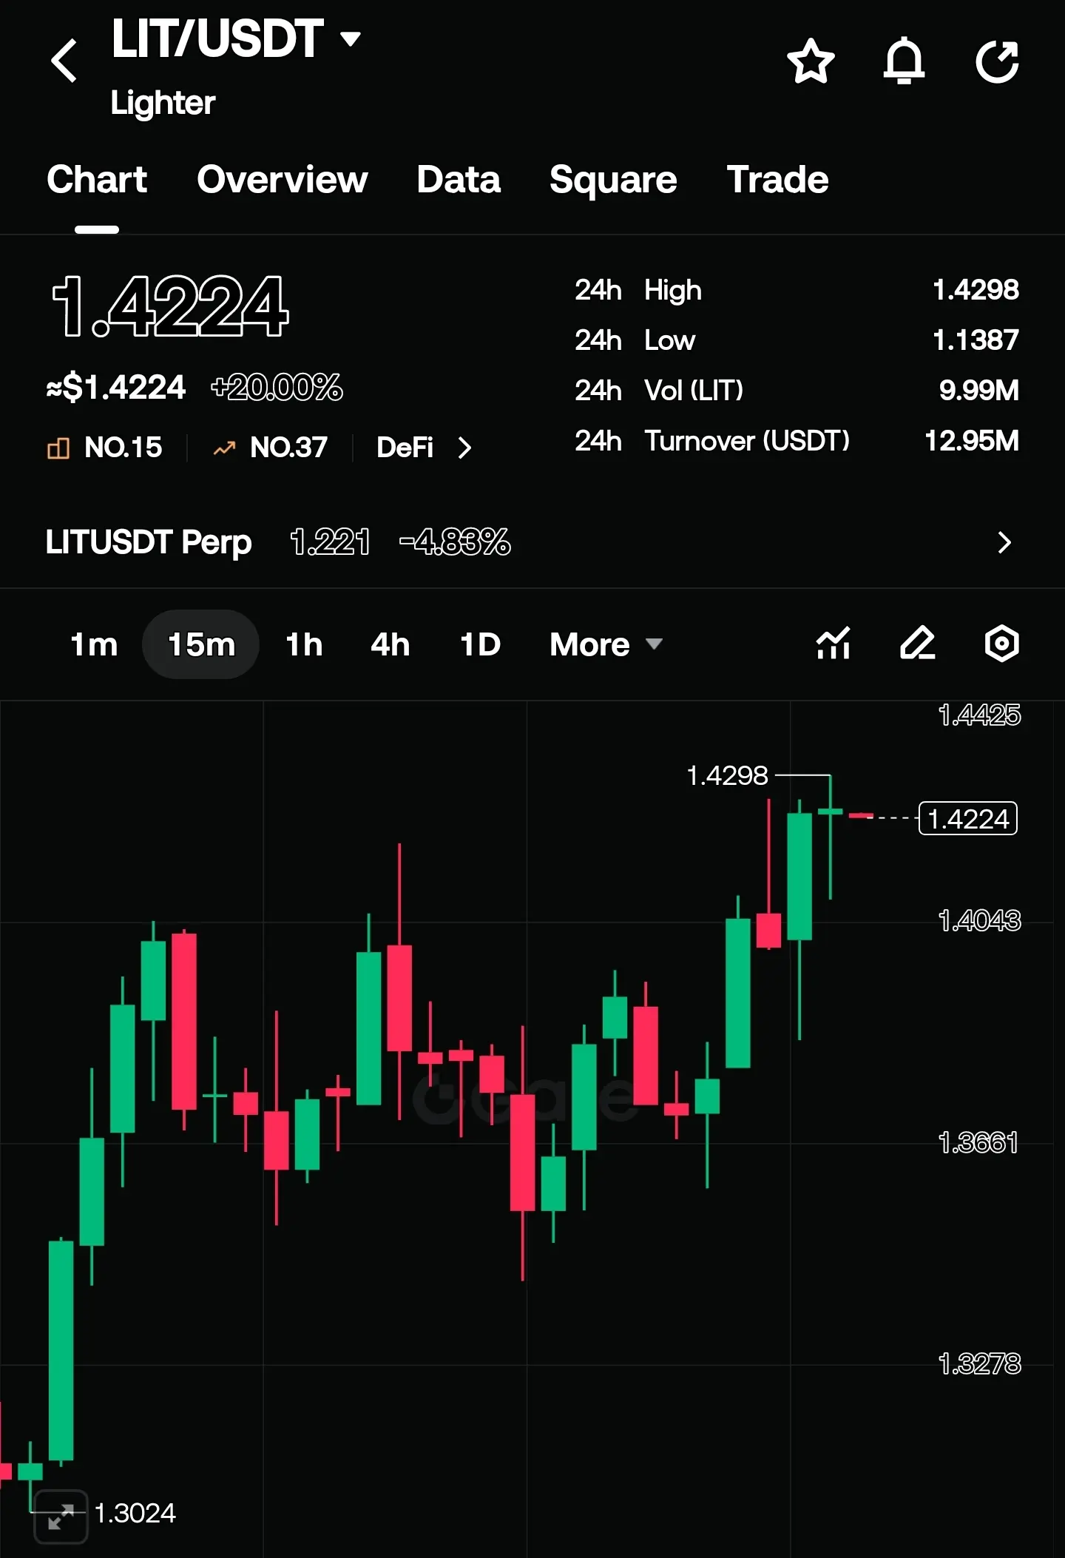The height and width of the screenshot is (1558, 1065).
Task: Open chart indicators icon
Action: tap(834, 643)
